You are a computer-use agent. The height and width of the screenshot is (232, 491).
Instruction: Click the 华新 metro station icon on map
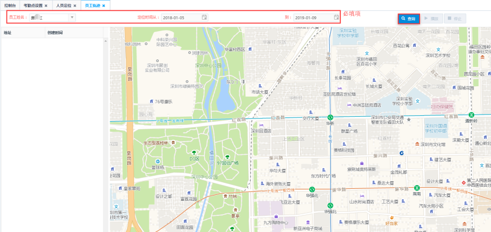330,117
